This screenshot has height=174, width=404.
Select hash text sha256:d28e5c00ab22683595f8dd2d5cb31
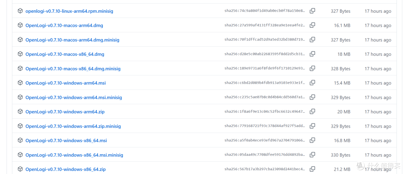point(264,54)
